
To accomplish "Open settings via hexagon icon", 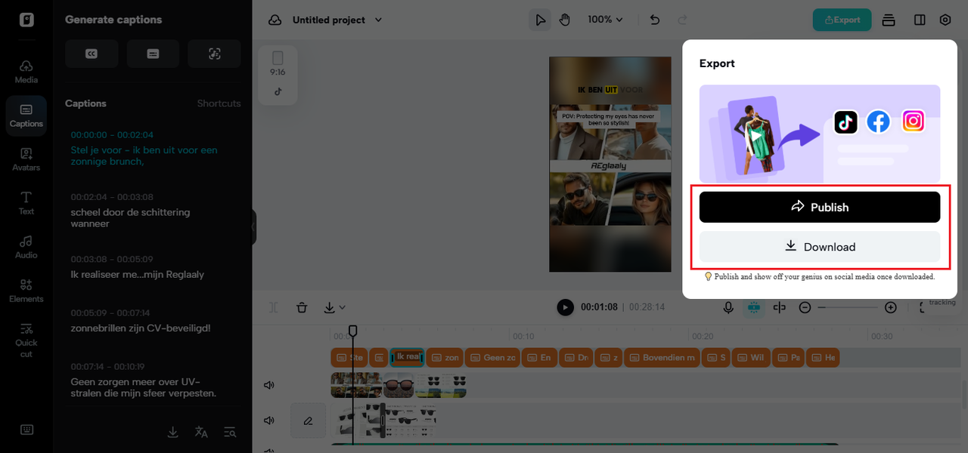I will tap(945, 20).
